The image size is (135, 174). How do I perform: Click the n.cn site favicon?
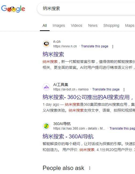point(46,44)
